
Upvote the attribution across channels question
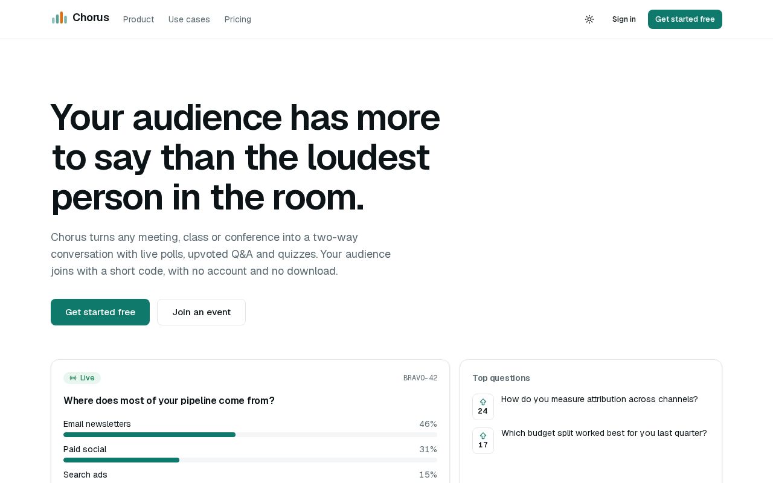point(483,407)
